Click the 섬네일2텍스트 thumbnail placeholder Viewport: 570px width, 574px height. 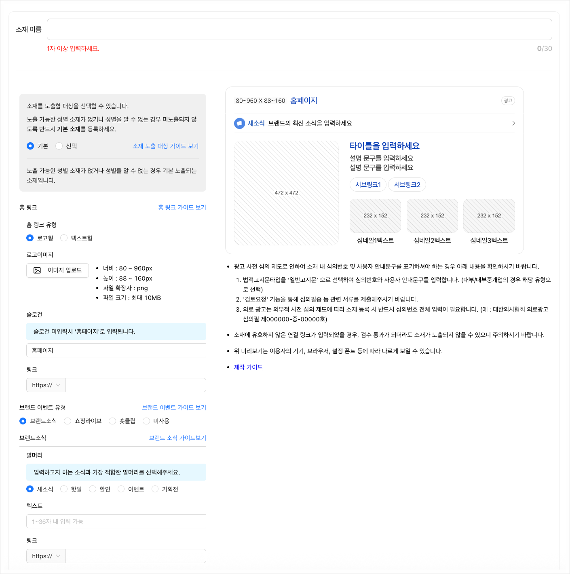coord(432,216)
